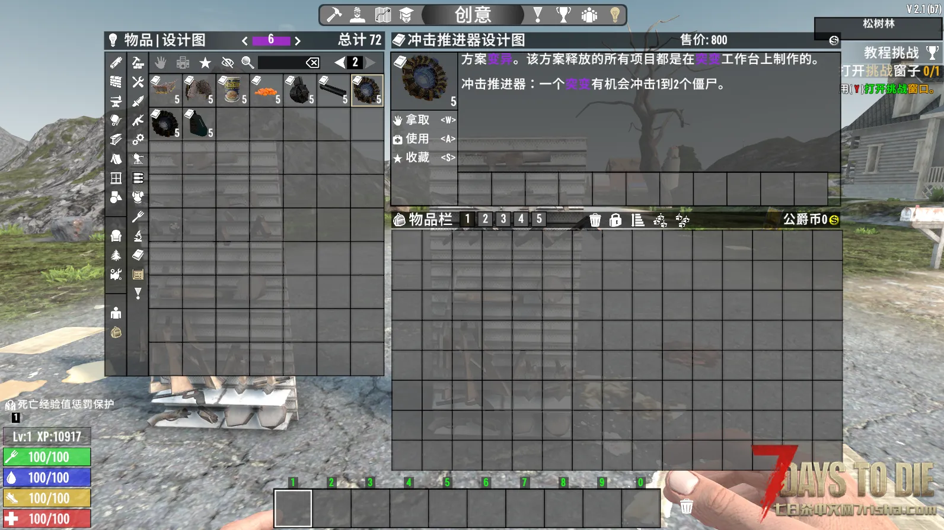The height and width of the screenshot is (530, 944).
Task: Filter by window frame category
Action: [x=116, y=178]
